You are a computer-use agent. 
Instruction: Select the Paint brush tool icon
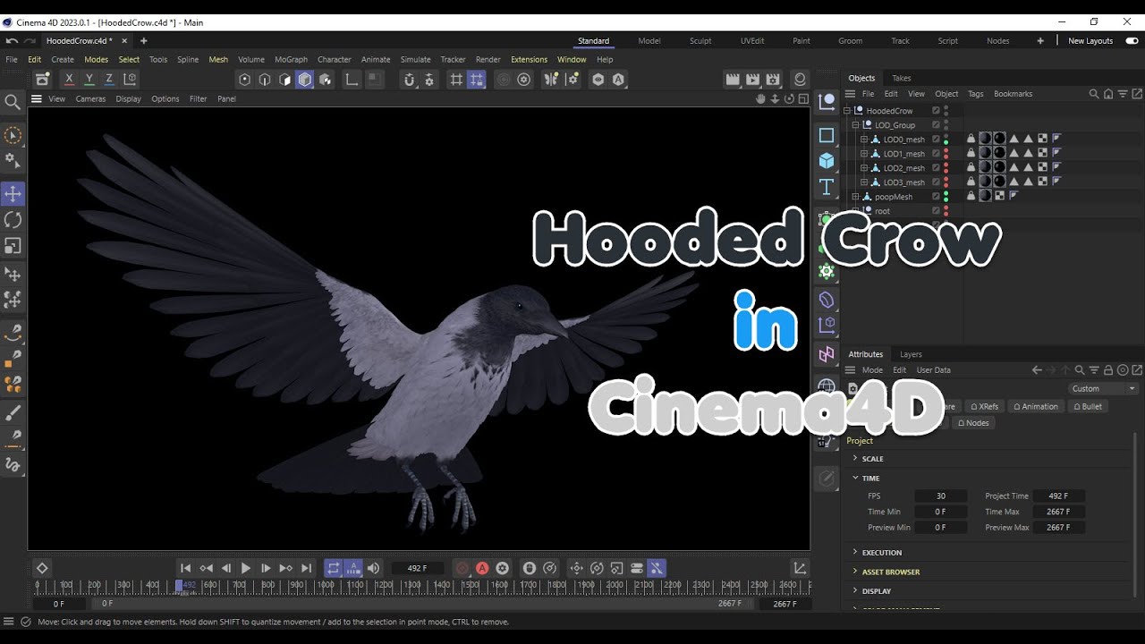[13, 413]
